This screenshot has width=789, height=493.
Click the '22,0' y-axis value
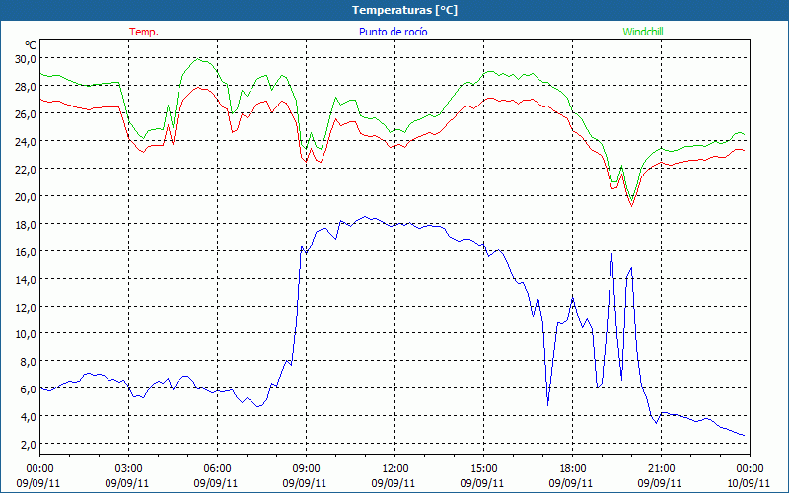tap(27, 170)
